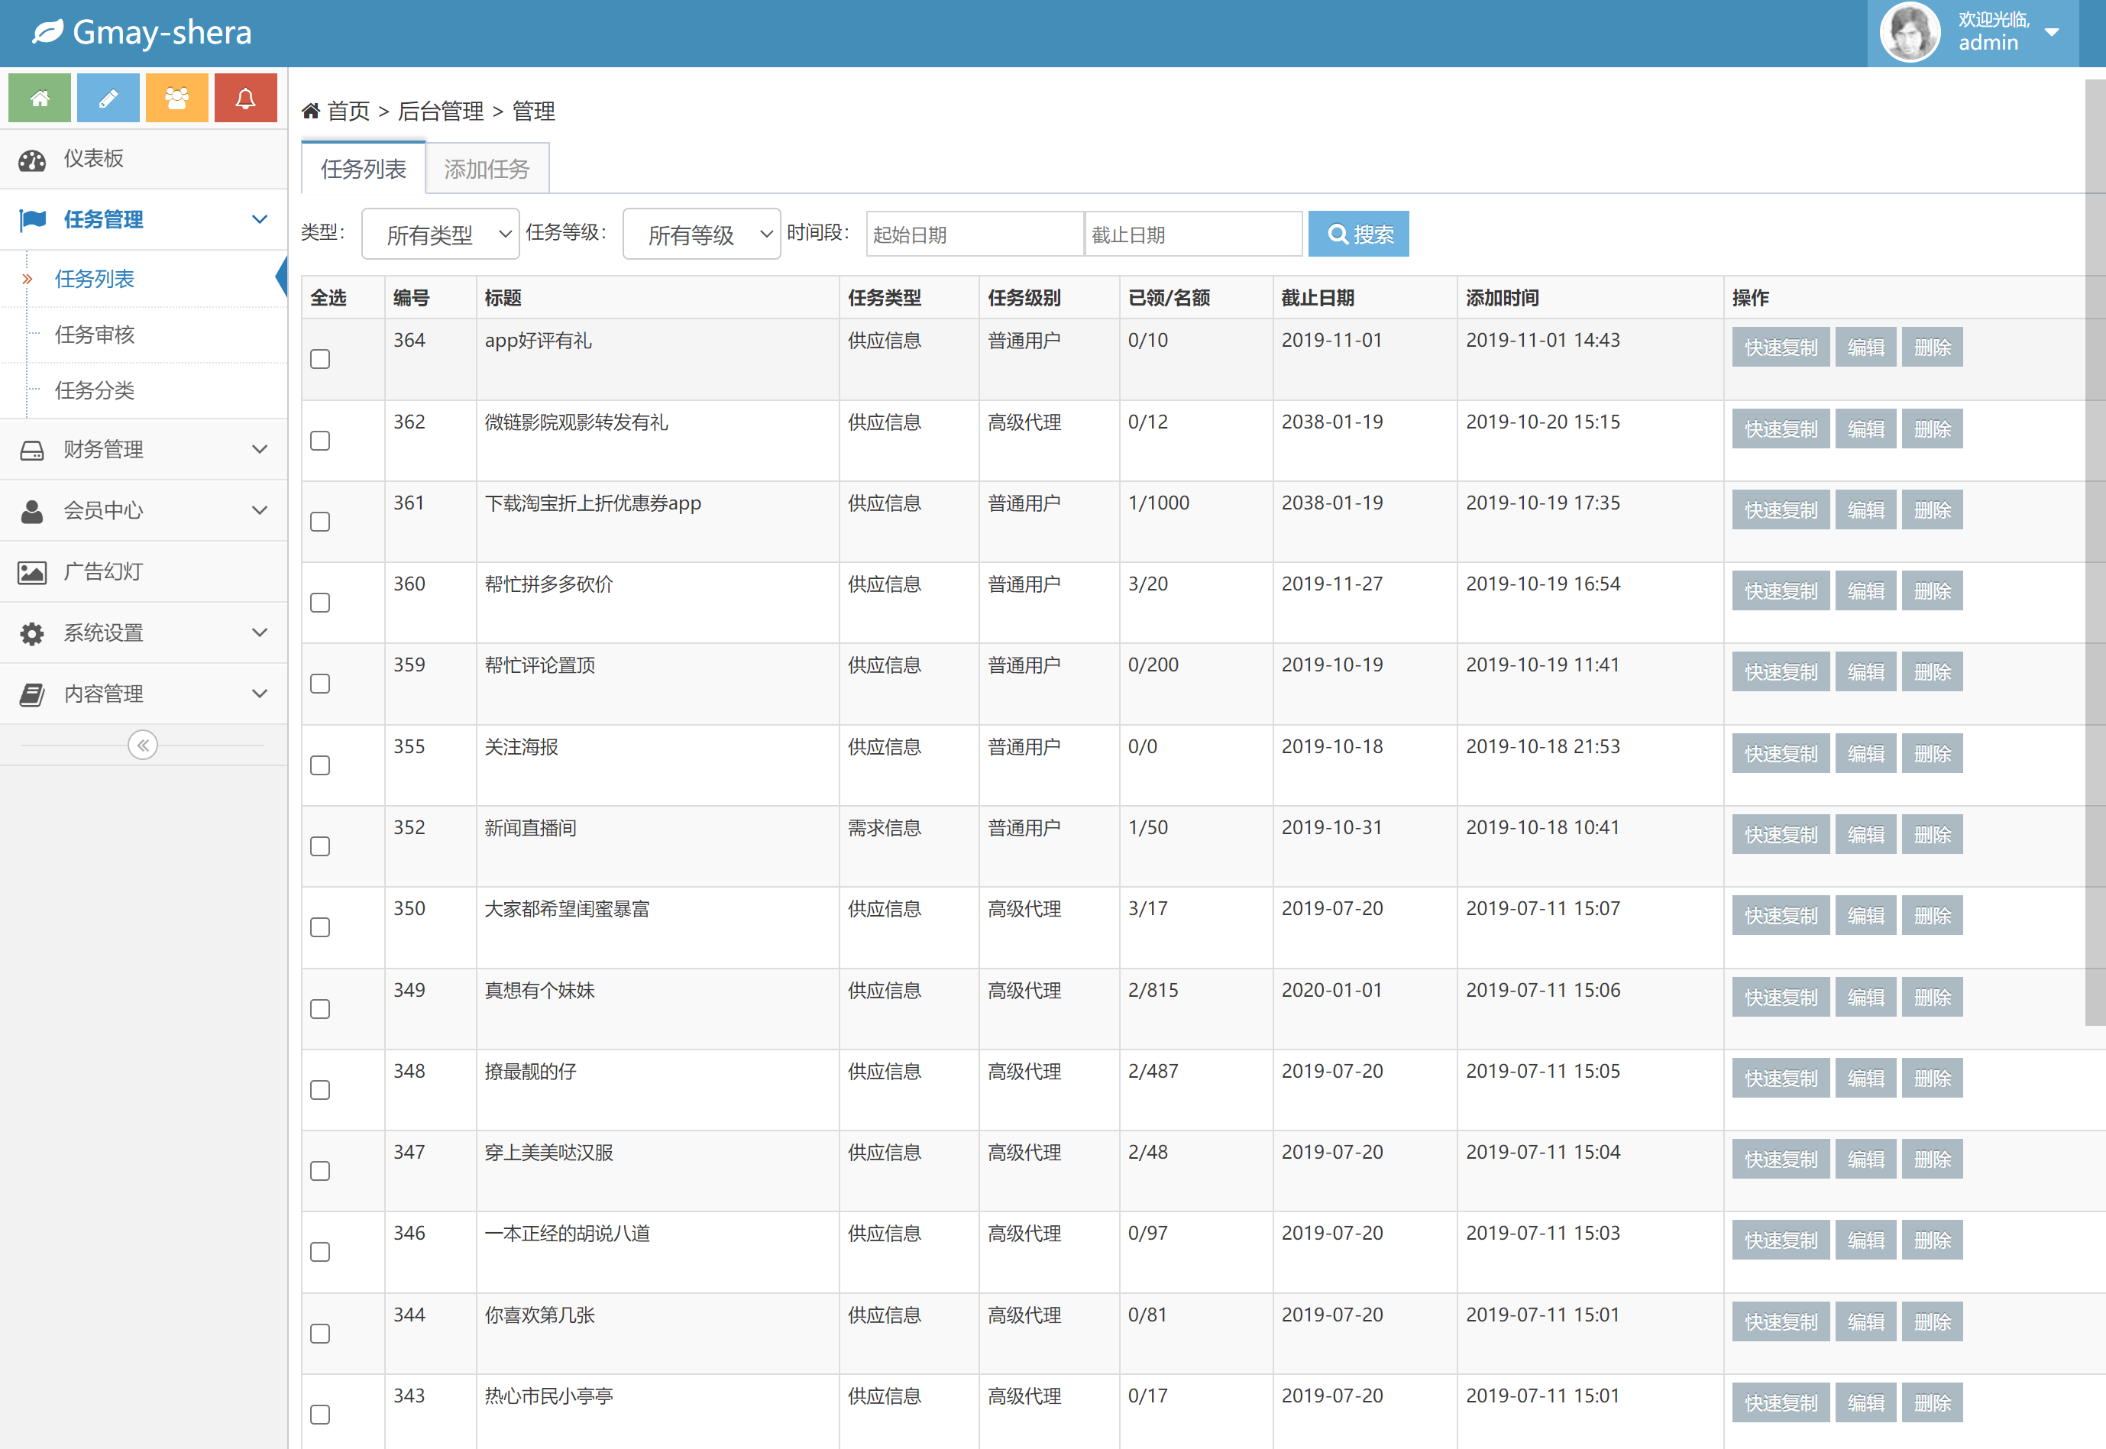2106x1449 pixels.
Task: Click 快速复制 for task 355
Action: (1780, 754)
